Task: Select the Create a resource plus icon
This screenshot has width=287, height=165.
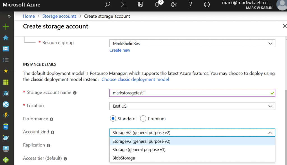Action: pos(6,26)
